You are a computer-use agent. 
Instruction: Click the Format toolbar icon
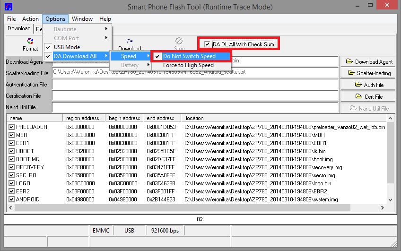pyautogui.click(x=30, y=44)
